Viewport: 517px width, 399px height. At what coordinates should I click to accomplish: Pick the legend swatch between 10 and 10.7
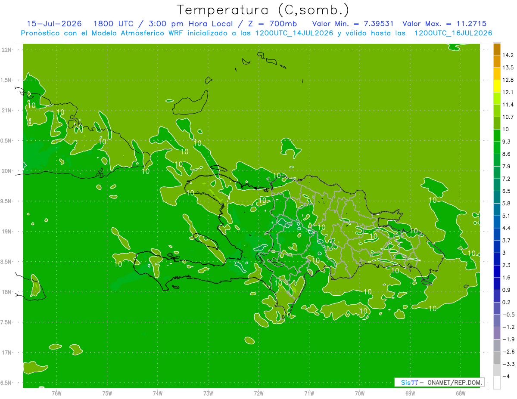point(497,123)
